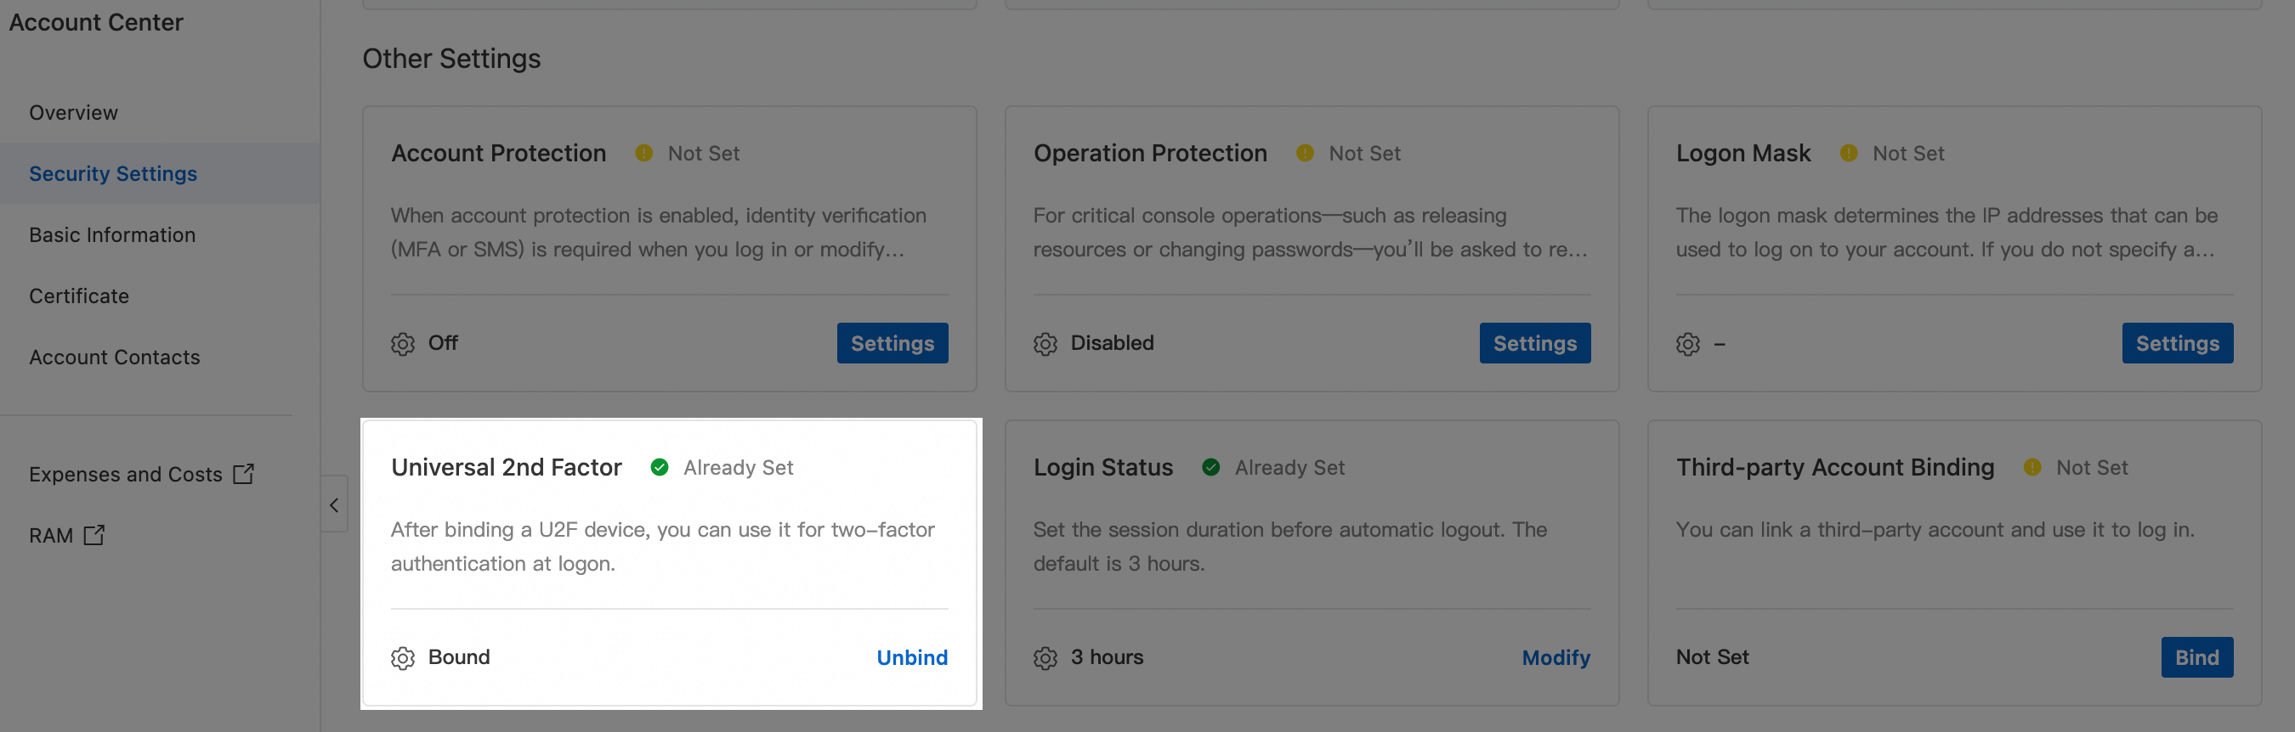The image size is (2295, 732).
Task: Click green check icon by Universal 2nd Factor
Action: pyautogui.click(x=660, y=468)
